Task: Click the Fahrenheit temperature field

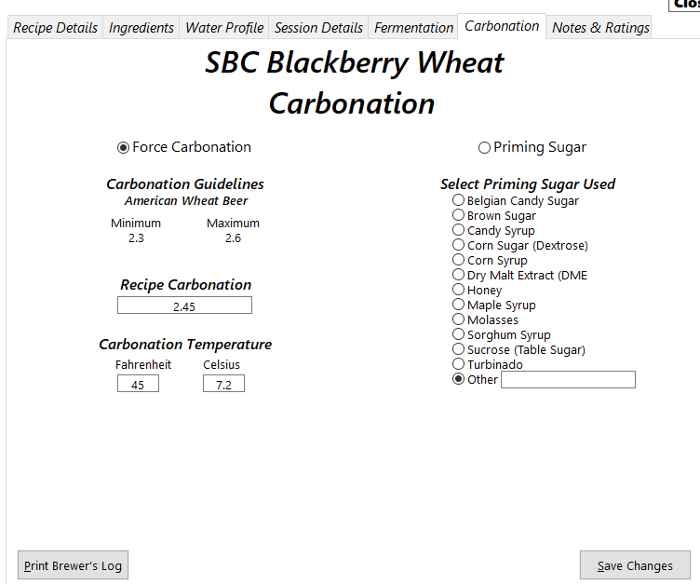Action: tap(138, 384)
